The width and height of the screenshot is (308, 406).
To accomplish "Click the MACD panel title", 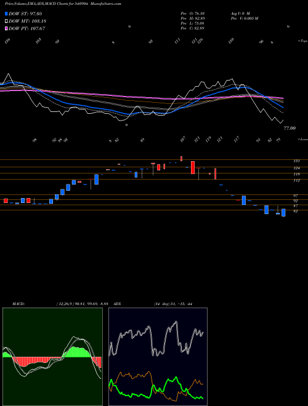I will (x=18, y=304).
